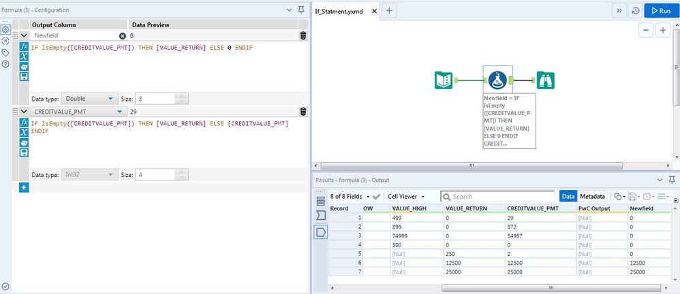Save the CREDITVALUE_PMT expression using disk icon
Screen dimensions: 680x294
tap(25, 153)
